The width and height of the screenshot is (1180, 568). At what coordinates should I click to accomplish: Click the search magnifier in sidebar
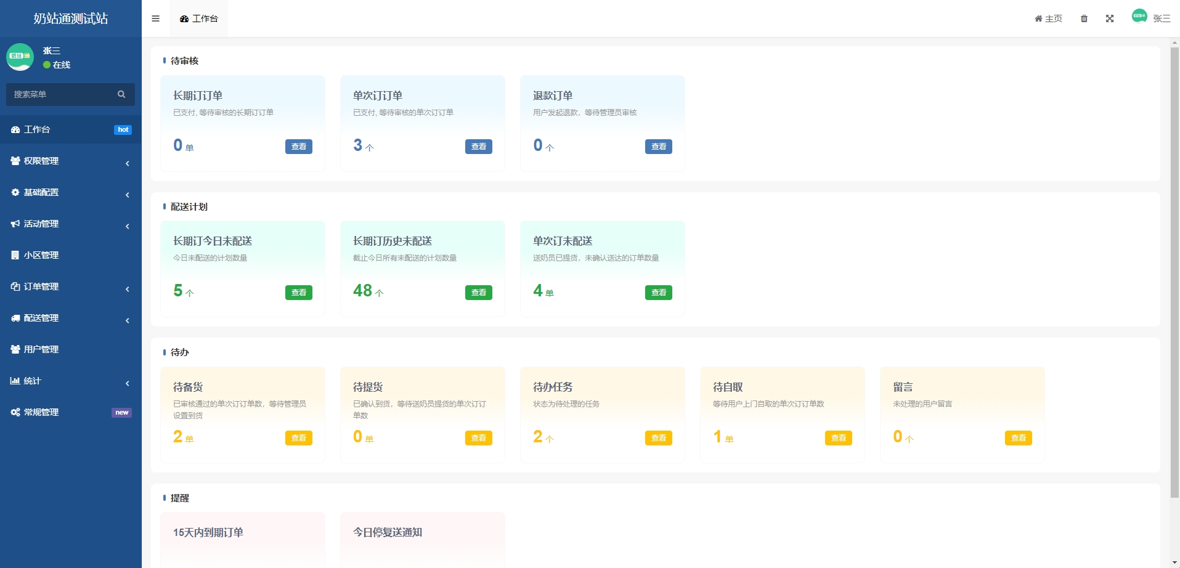(x=121, y=94)
